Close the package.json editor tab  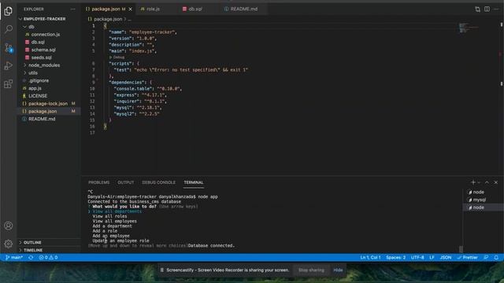(x=130, y=9)
